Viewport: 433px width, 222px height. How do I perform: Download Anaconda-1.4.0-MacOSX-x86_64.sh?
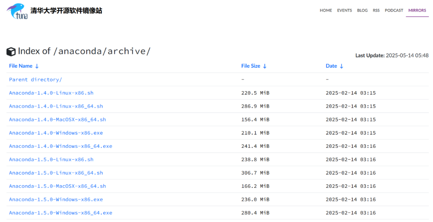[57, 120]
